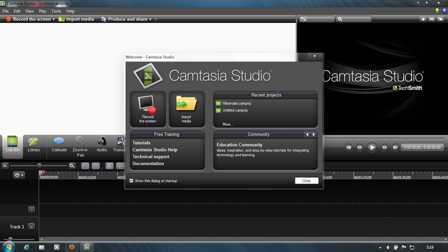
Task: Click Import media in the main toolbar
Action: tap(76, 19)
